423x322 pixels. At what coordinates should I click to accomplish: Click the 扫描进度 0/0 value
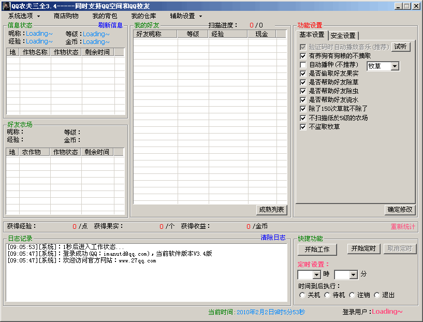pos(256,25)
